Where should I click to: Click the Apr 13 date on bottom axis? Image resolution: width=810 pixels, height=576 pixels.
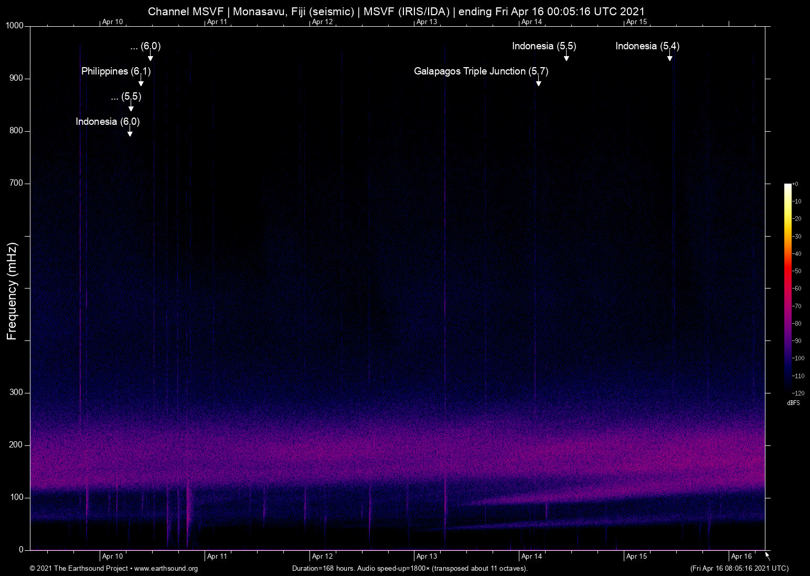(x=427, y=557)
